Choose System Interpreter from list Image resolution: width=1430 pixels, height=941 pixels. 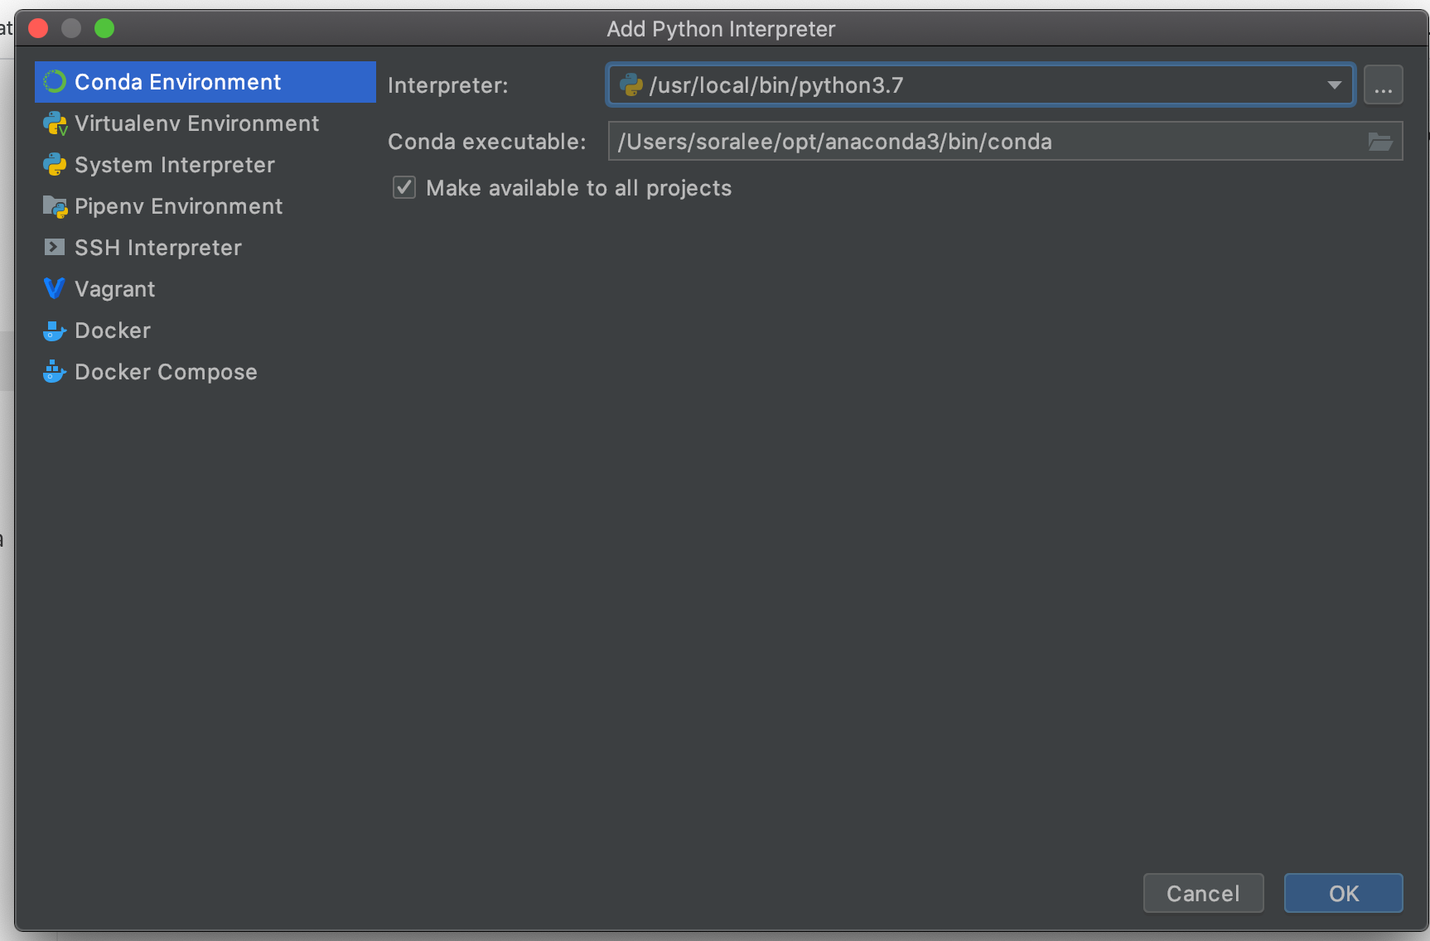coord(205,165)
